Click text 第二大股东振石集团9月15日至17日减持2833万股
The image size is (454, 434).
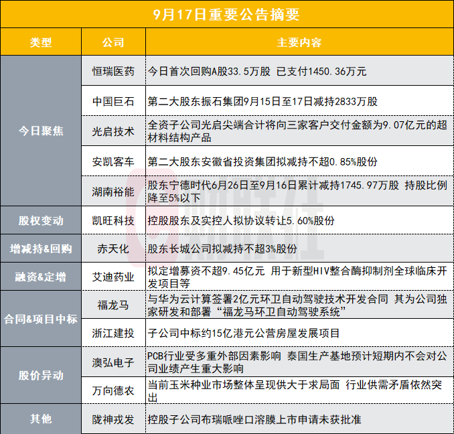click(x=262, y=101)
